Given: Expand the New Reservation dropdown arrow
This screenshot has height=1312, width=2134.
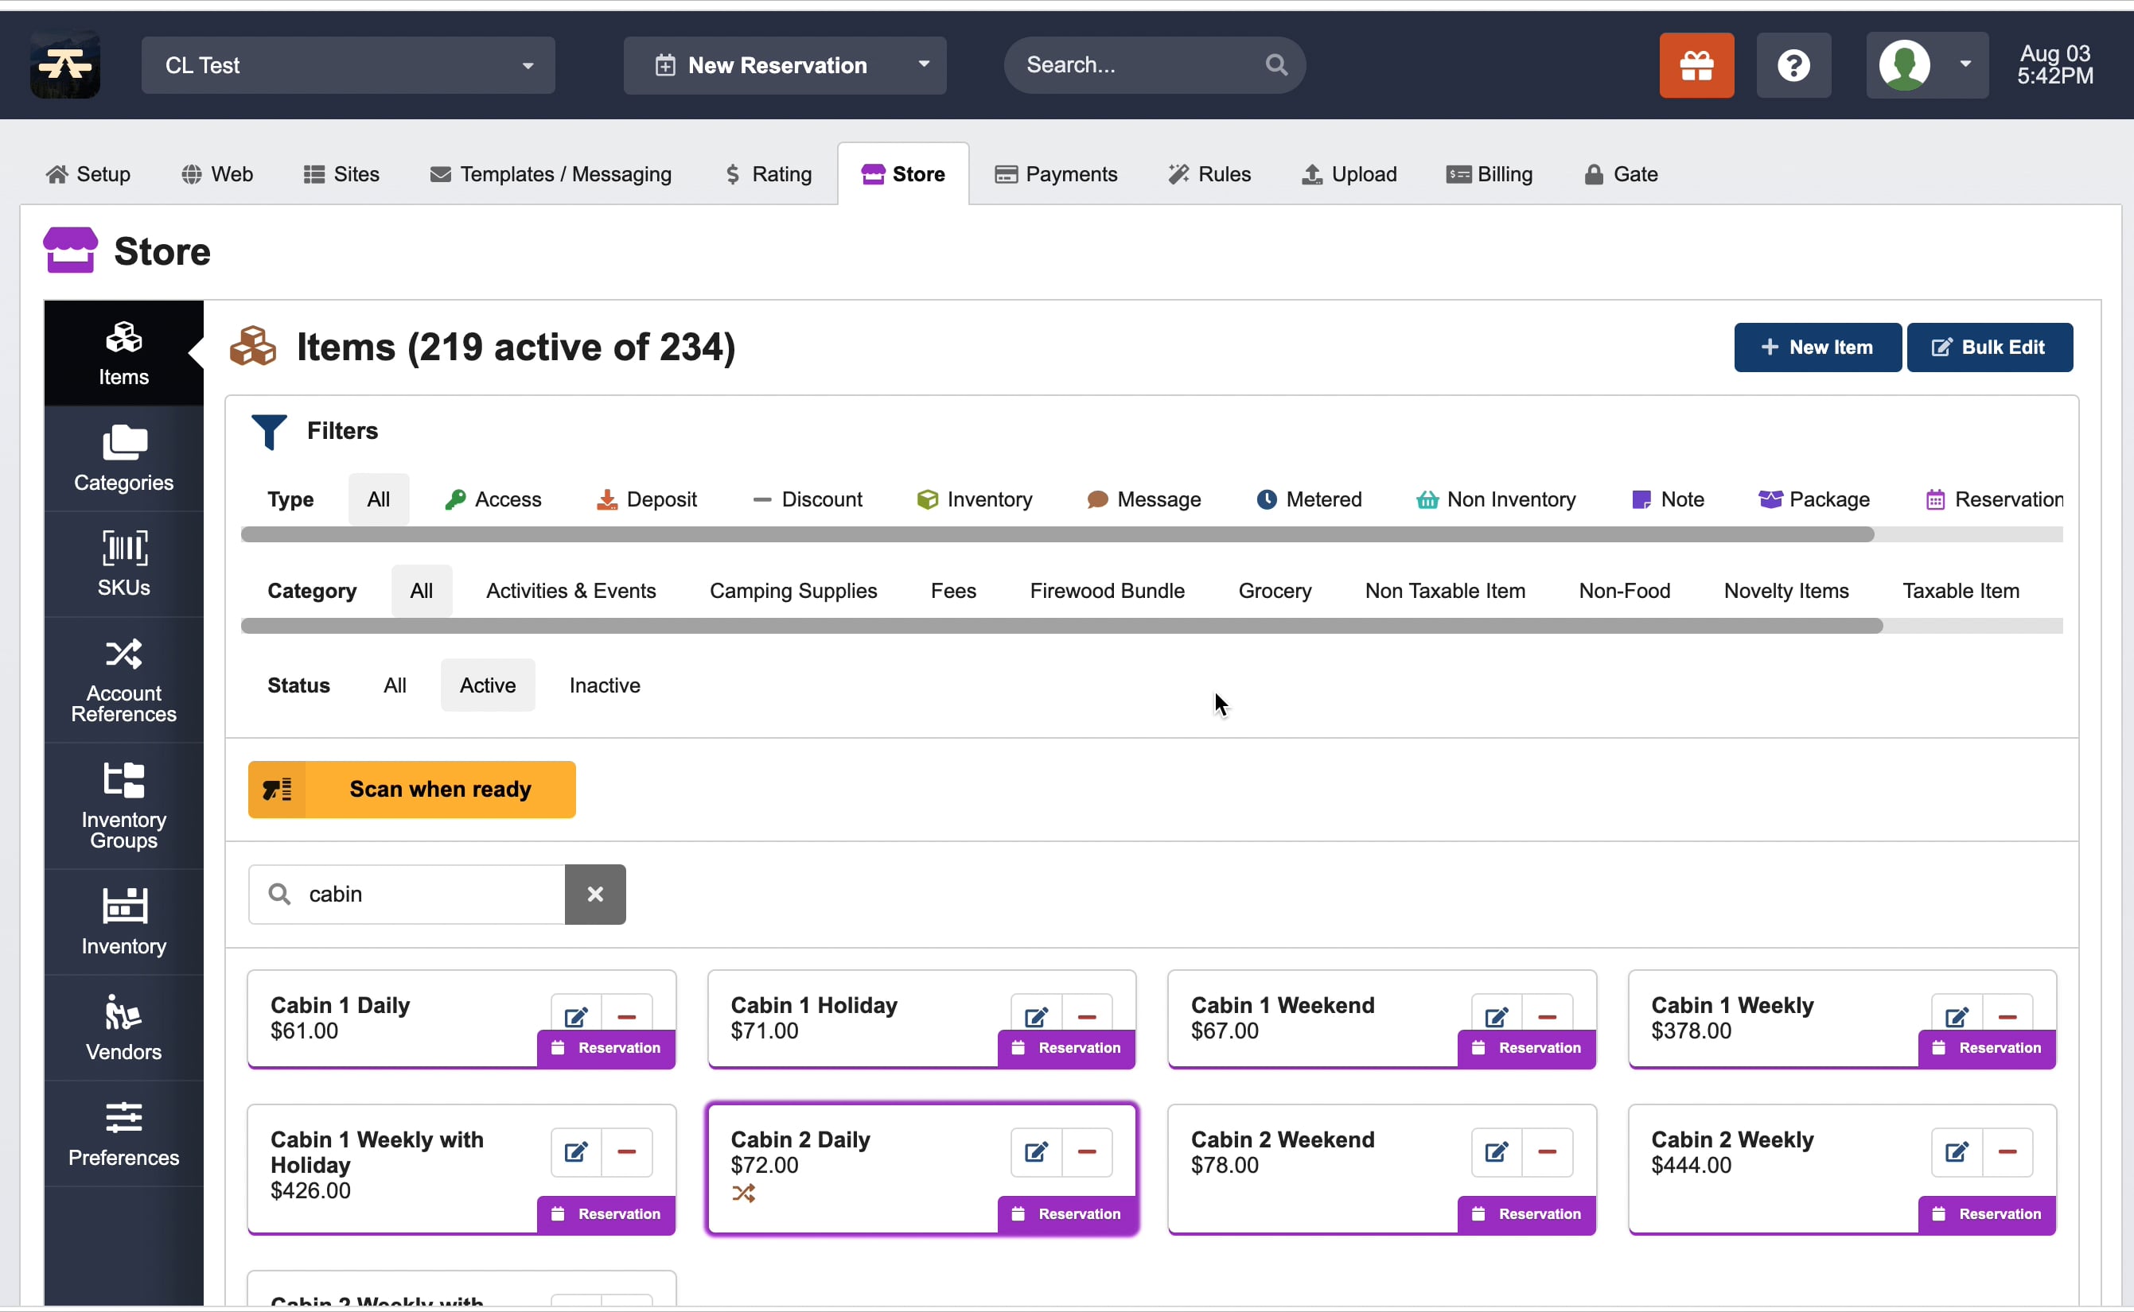Looking at the screenshot, I should (x=924, y=65).
